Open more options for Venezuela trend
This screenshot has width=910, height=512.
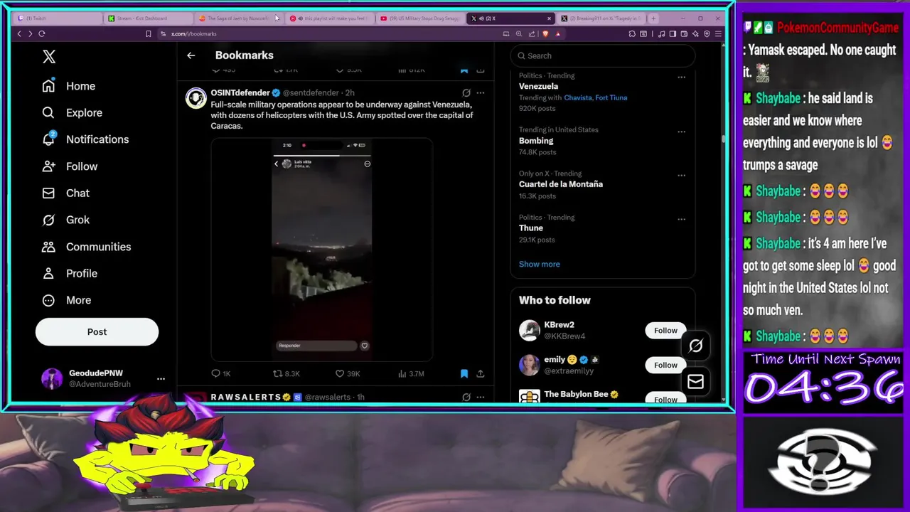click(x=681, y=78)
